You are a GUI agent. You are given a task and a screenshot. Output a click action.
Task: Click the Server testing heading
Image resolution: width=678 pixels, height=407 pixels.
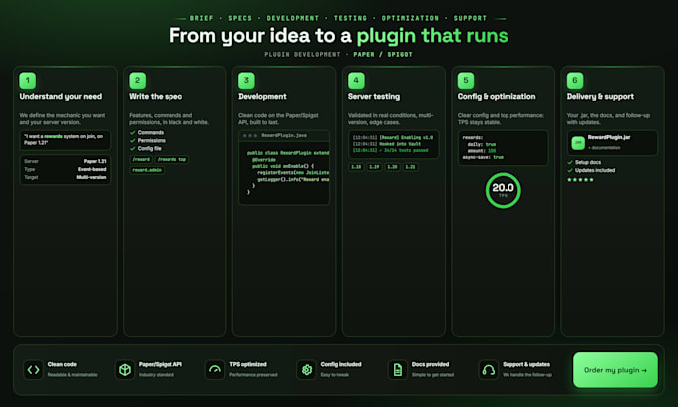click(x=374, y=97)
